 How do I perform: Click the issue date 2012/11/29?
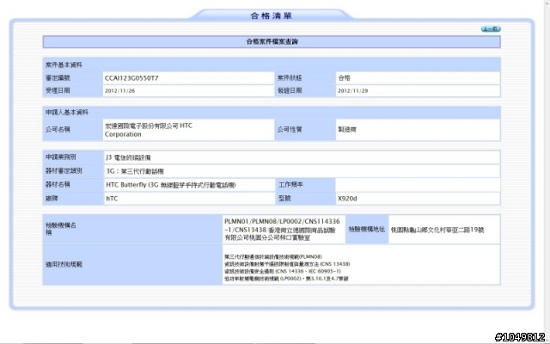[353, 91]
